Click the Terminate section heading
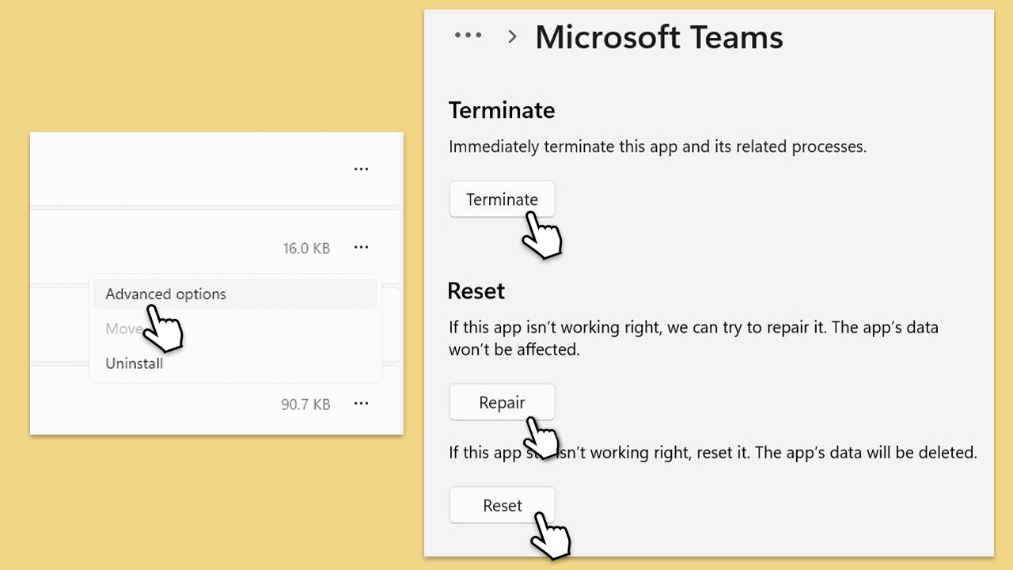The height and width of the screenshot is (570, 1013). tap(502, 110)
